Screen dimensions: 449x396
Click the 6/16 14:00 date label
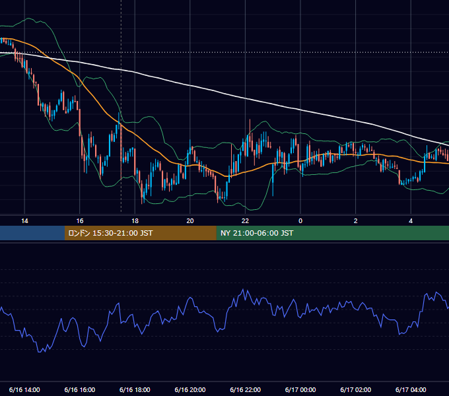(24, 389)
